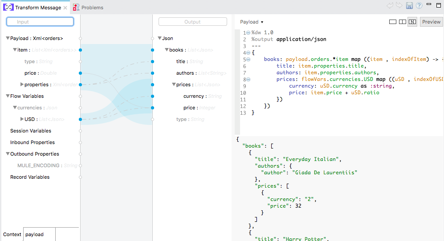Select the graphical mapping plus source view icon
444x241 pixels.
click(x=412, y=22)
